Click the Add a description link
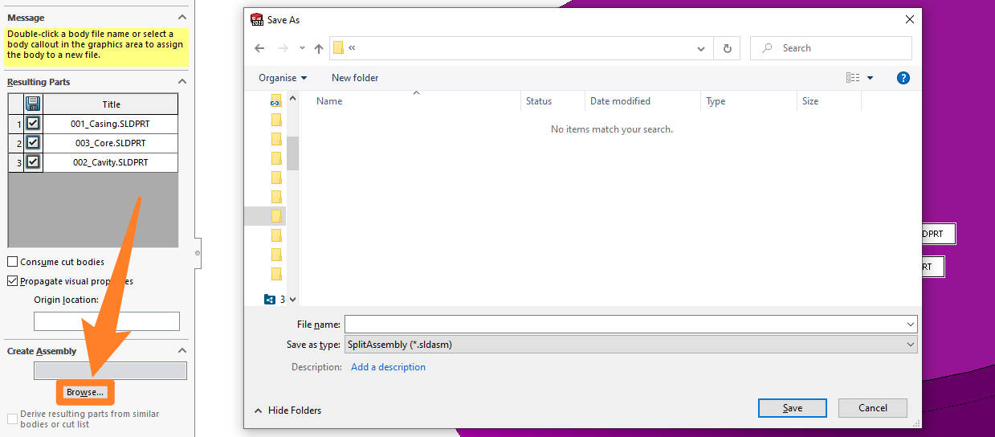 (388, 367)
